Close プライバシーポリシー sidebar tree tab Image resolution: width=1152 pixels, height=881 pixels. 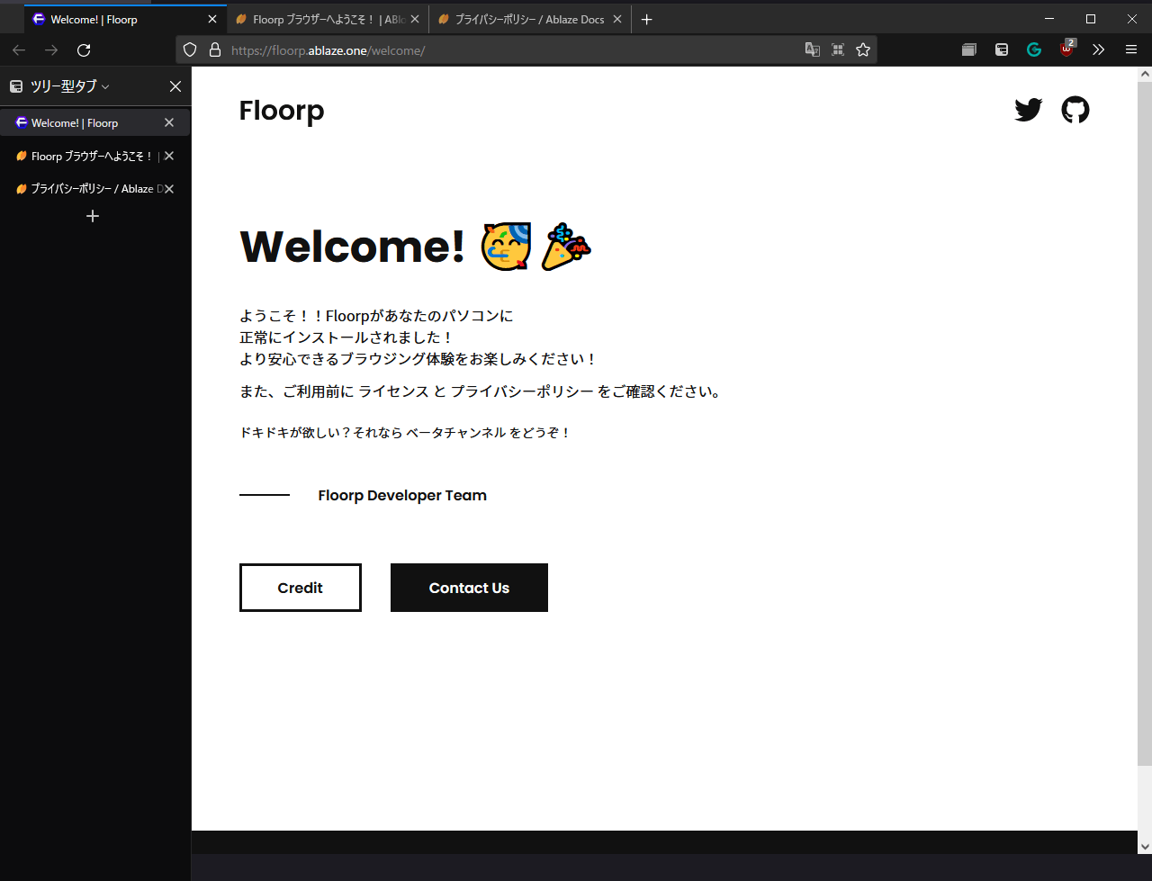[169, 189]
